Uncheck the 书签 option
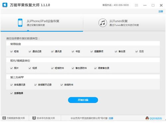 tap(73, 52)
